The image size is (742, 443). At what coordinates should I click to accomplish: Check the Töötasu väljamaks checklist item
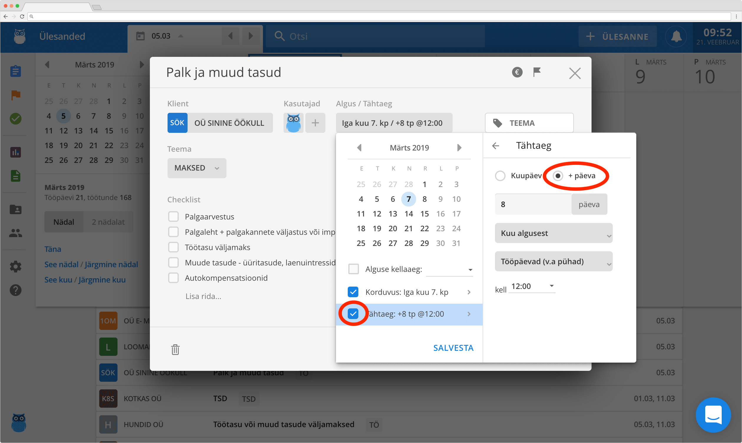[x=173, y=247]
